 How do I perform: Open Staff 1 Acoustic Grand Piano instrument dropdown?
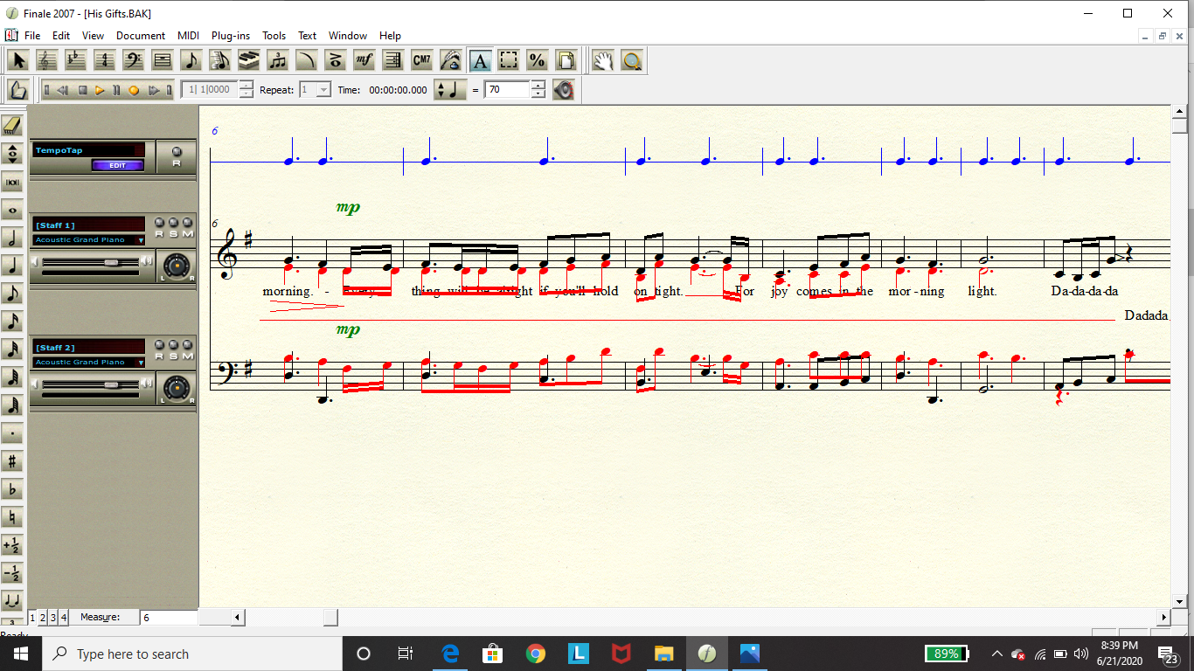point(141,240)
